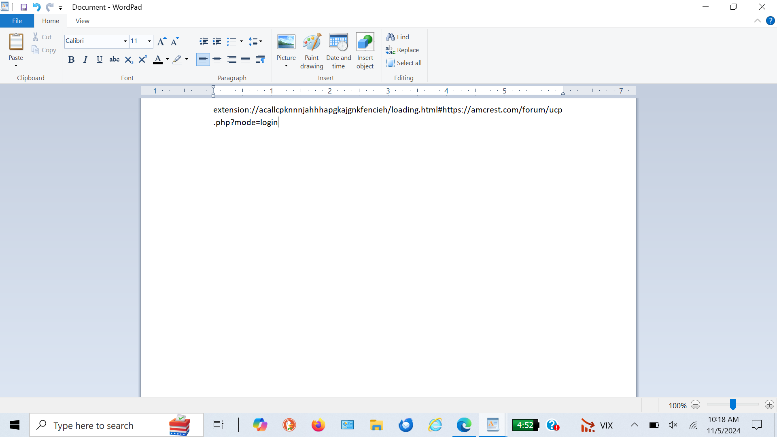Expand the Picture insert dropdown arrow
Image resolution: width=777 pixels, height=437 pixels.
(286, 66)
